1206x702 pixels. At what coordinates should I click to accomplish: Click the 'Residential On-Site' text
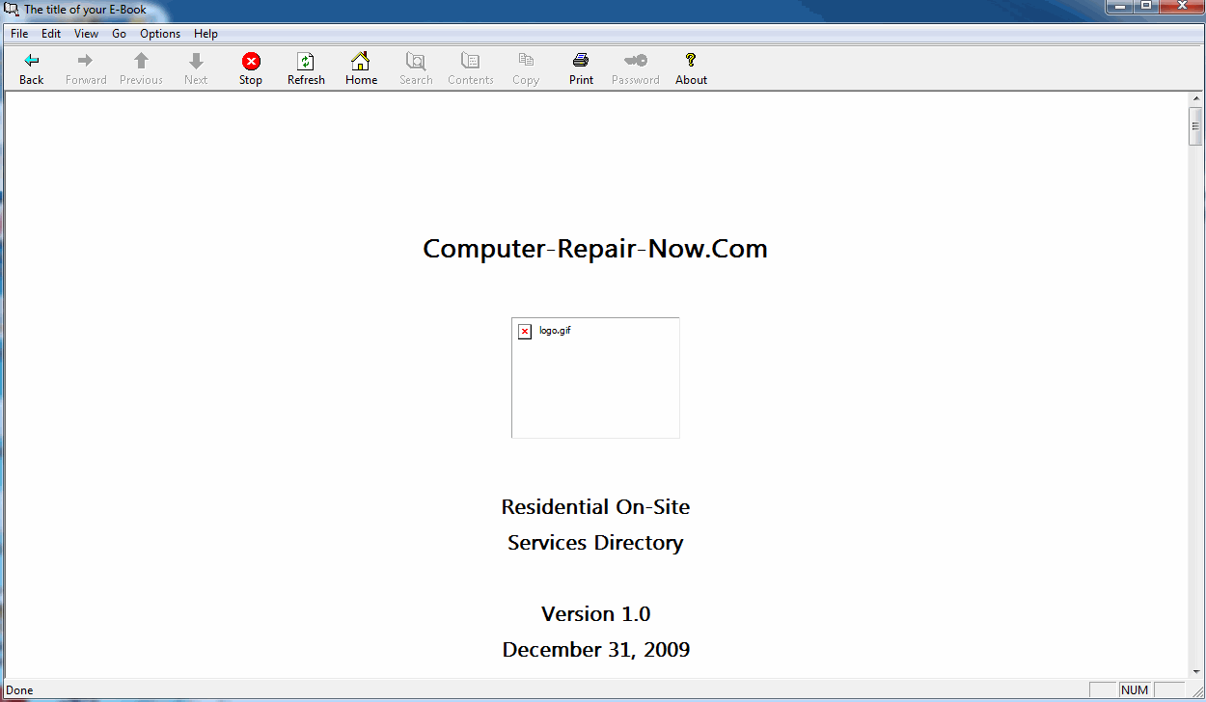(x=595, y=507)
